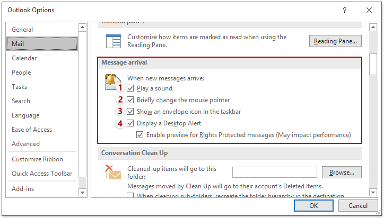
Task: Confirm the options with the OK button
Action: (x=313, y=206)
